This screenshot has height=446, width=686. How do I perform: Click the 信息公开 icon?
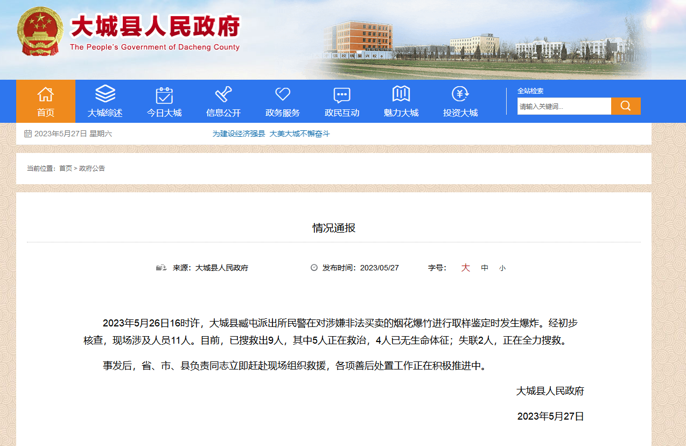(223, 94)
